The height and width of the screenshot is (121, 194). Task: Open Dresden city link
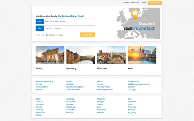70,105
